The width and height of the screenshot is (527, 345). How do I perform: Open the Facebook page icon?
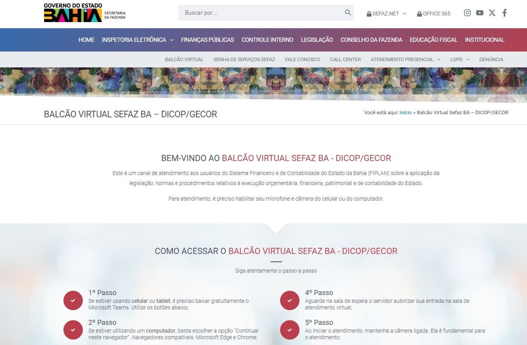tap(504, 12)
